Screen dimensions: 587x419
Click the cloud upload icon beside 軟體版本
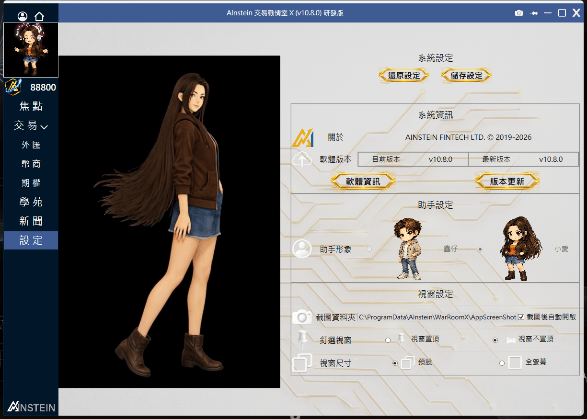click(302, 159)
